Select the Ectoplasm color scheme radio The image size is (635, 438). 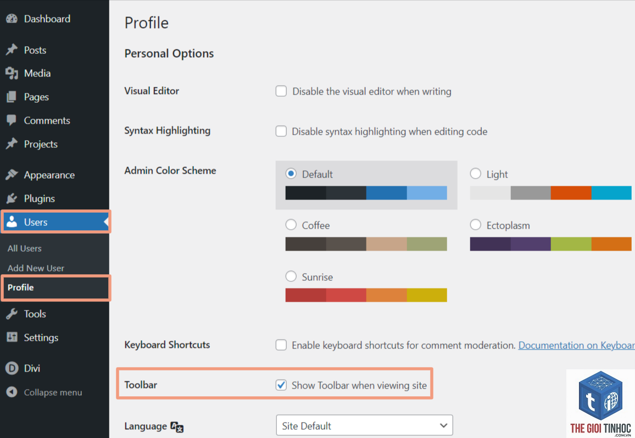point(476,224)
